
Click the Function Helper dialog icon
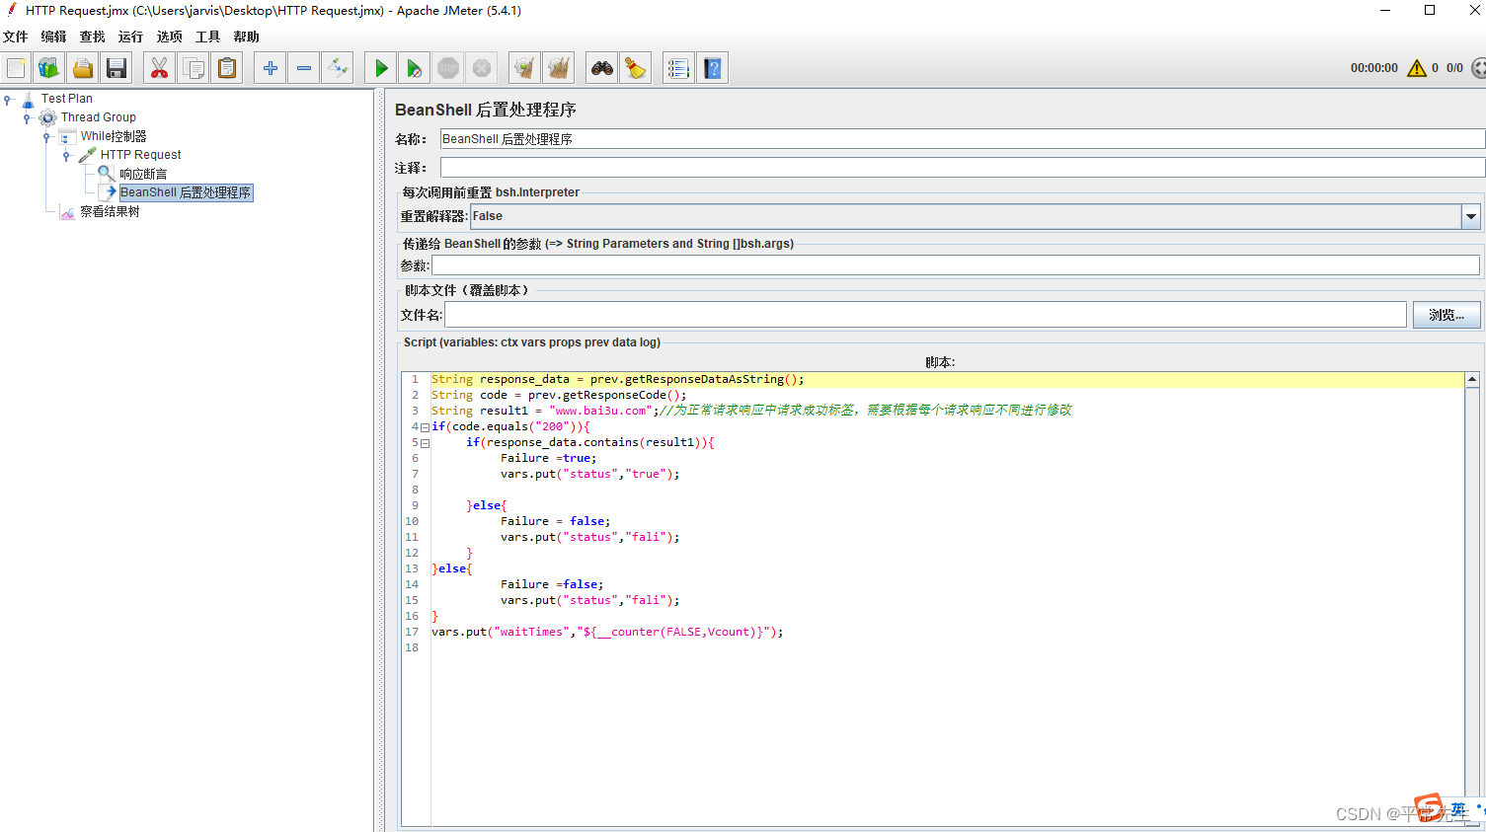tap(678, 67)
